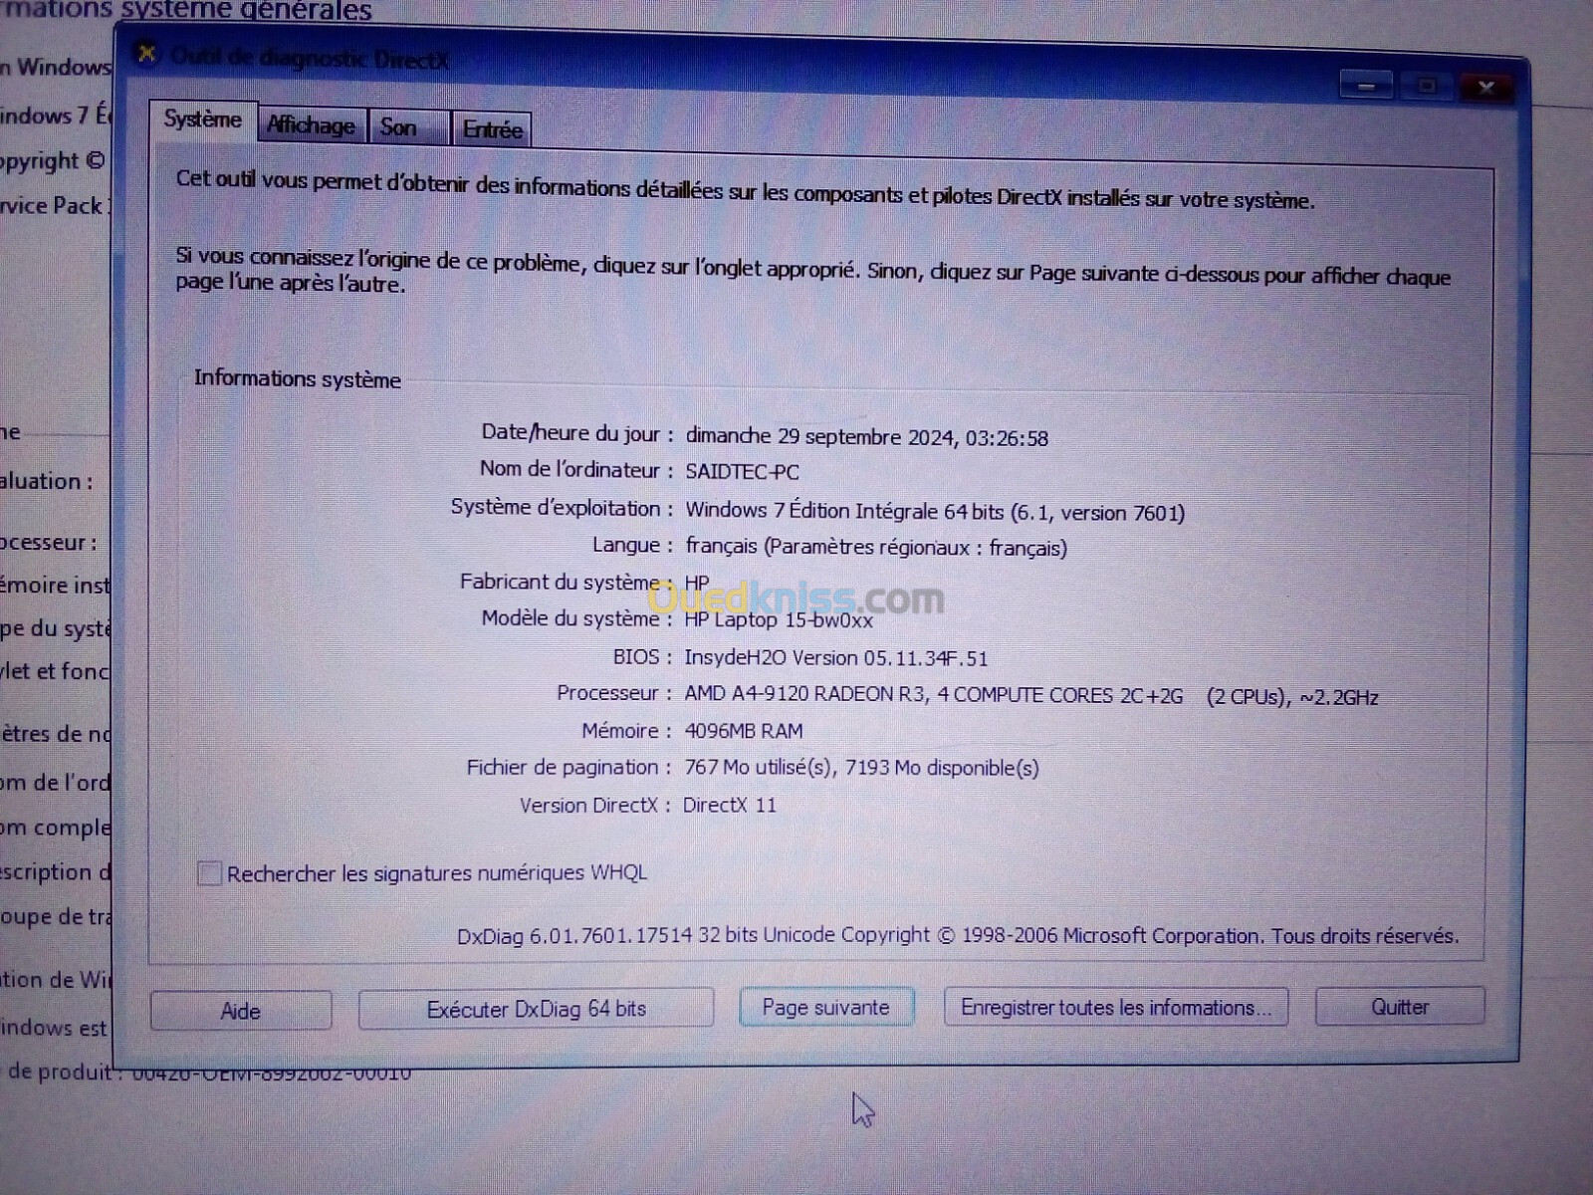Screen dimensions: 1593x1195
Task: Enable Rechercher les signatures numériques WHQL checkbox
Action: coord(209,873)
